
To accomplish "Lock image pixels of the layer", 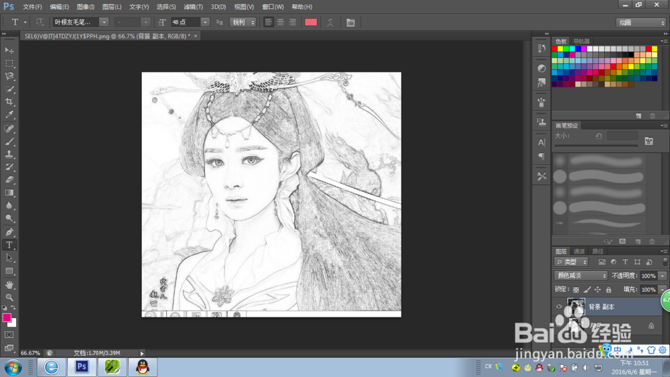I will (587, 290).
